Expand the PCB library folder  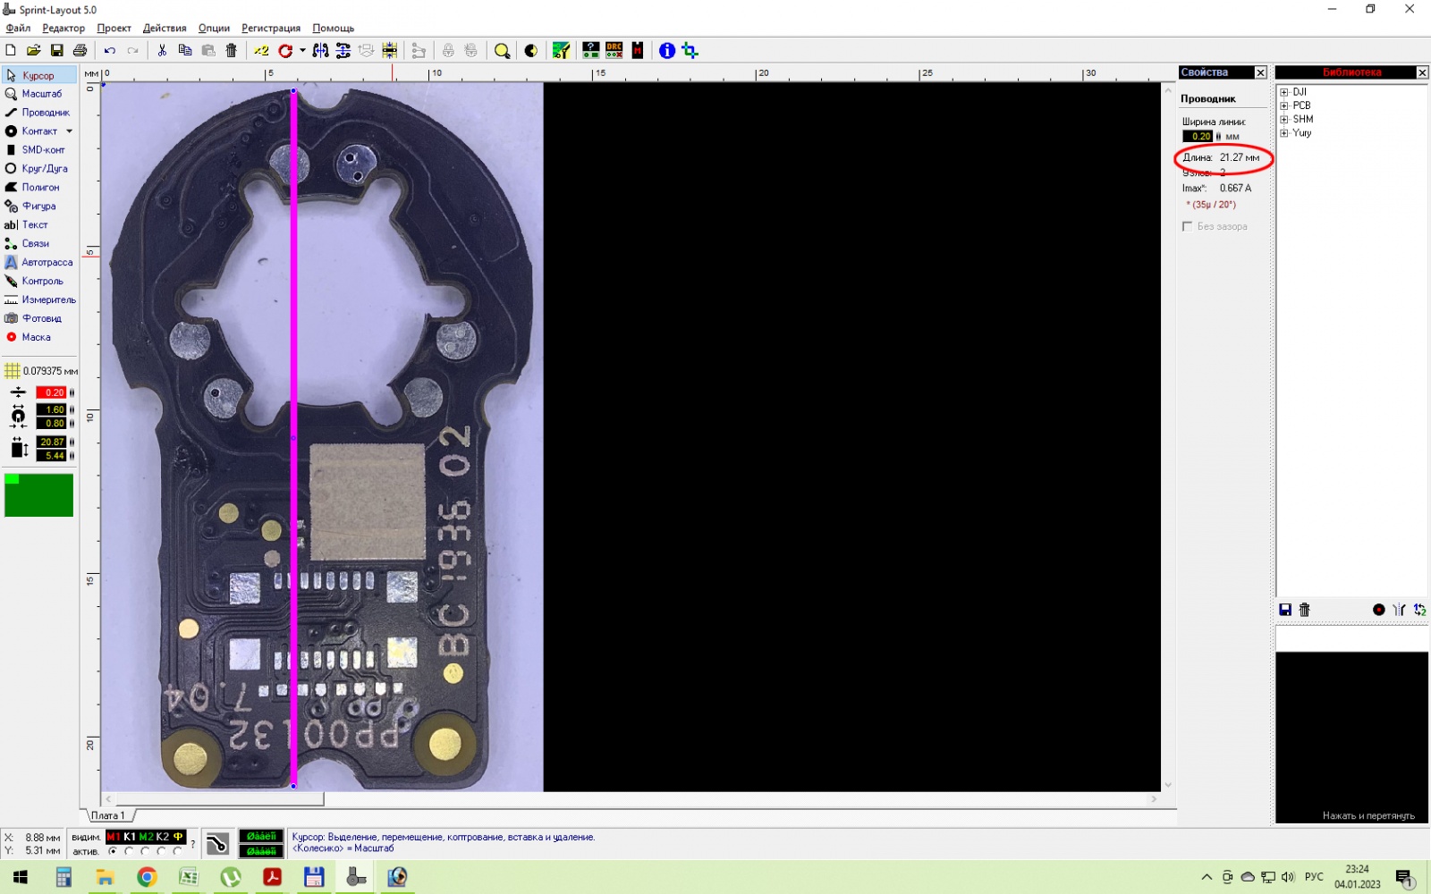[1284, 105]
